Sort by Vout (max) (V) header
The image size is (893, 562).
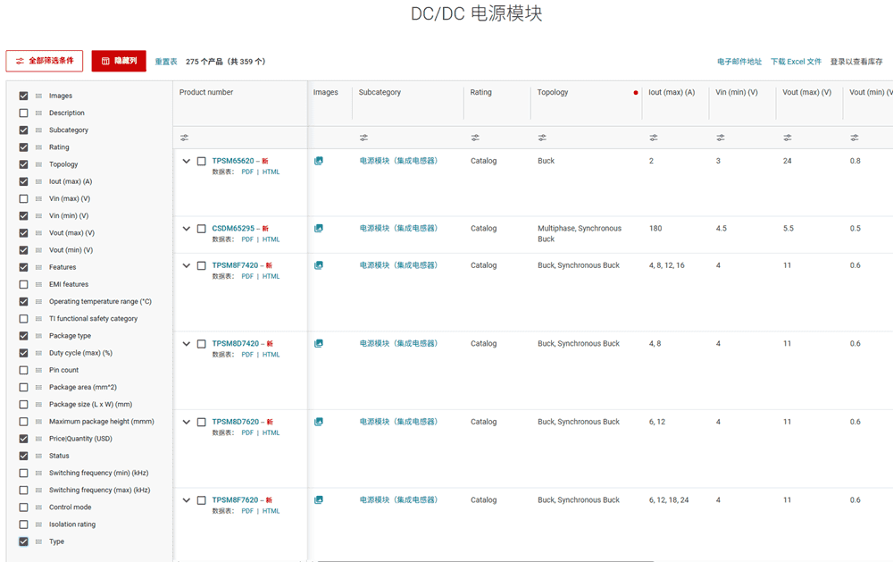click(806, 92)
